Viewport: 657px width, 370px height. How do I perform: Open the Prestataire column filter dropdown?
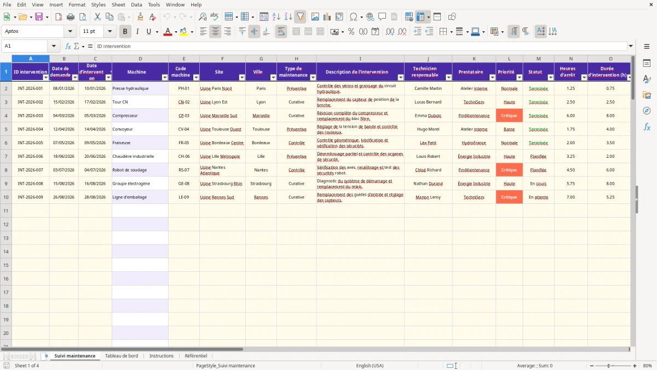492,77
